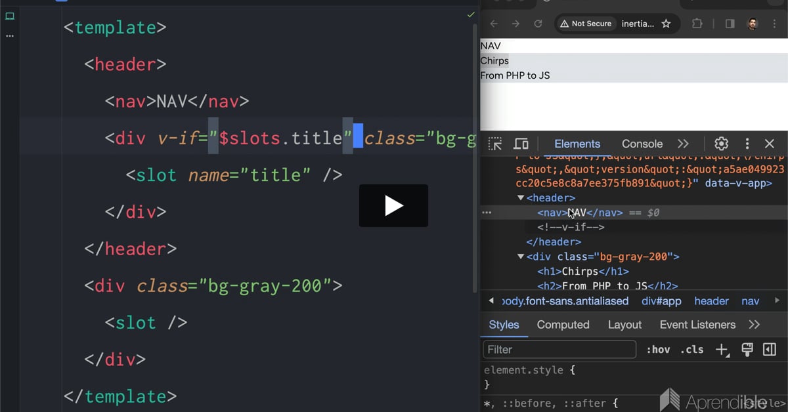The image size is (788, 412).
Task: Click the browser back arrow
Action: (x=494, y=24)
